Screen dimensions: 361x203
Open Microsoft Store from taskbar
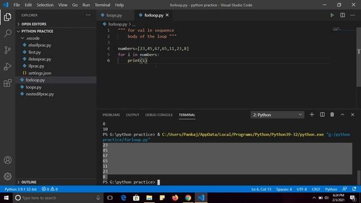[x=137, y=198]
